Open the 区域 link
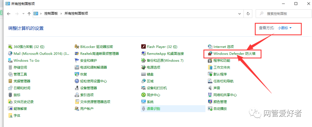This screenshot has height=127, width=312. pyautogui.click(x=150, y=81)
